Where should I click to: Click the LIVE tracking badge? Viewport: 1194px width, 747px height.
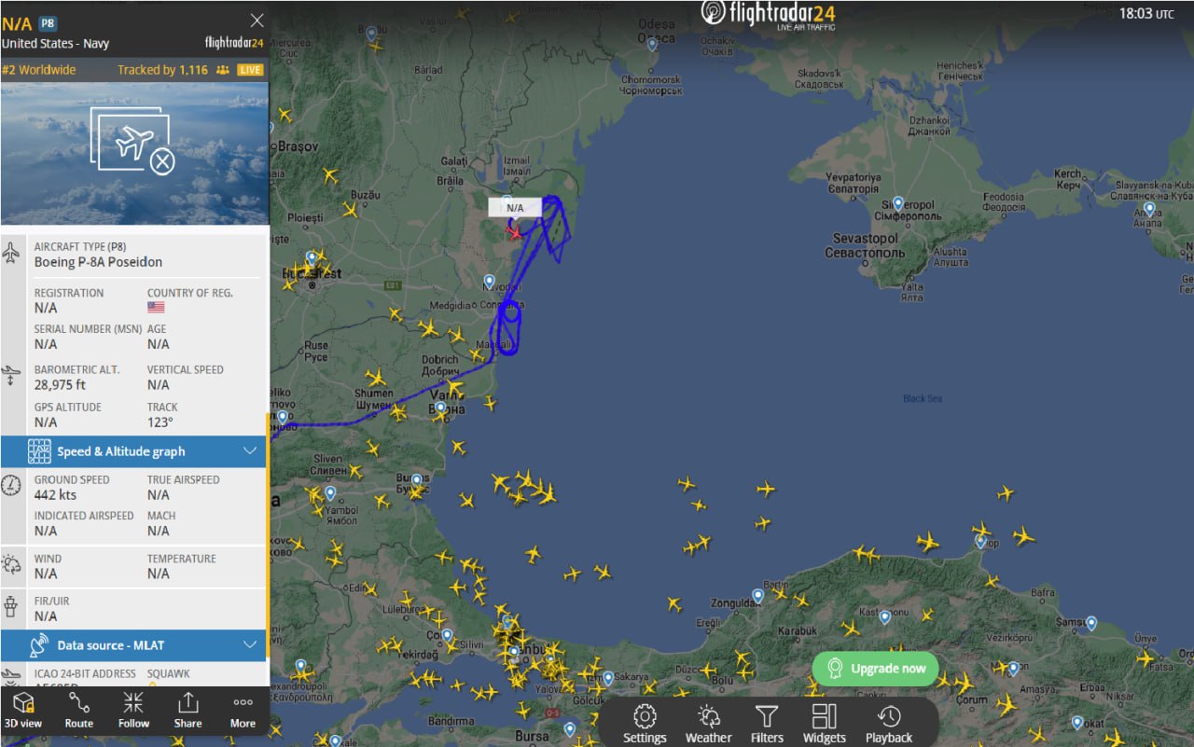250,70
